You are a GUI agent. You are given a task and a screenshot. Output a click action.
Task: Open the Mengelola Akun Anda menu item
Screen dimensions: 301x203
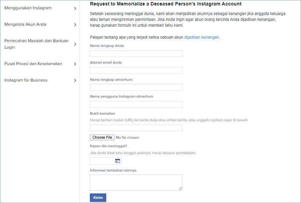25,24
